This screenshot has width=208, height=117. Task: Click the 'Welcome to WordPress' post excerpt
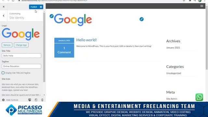114,46
